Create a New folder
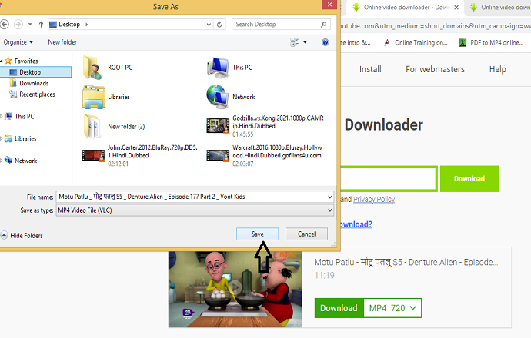The height and width of the screenshot is (338, 531). pyautogui.click(x=62, y=42)
